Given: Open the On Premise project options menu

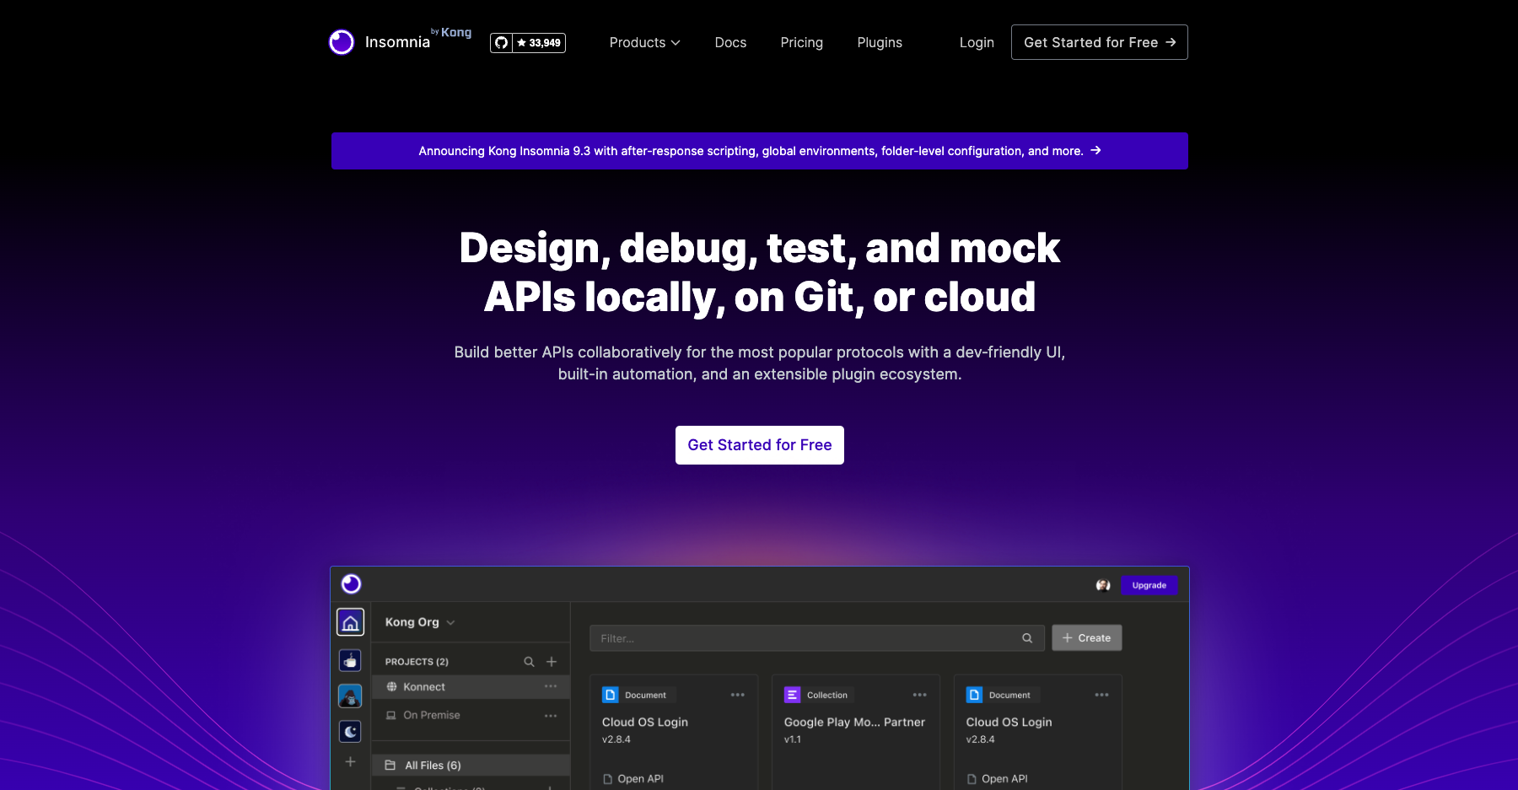Looking at the screenshot, I should coord(551,716).
